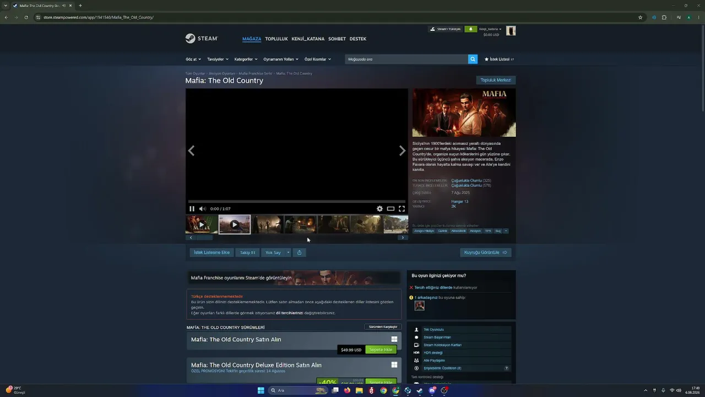Click the store search input field

click(x=406, y=59)
